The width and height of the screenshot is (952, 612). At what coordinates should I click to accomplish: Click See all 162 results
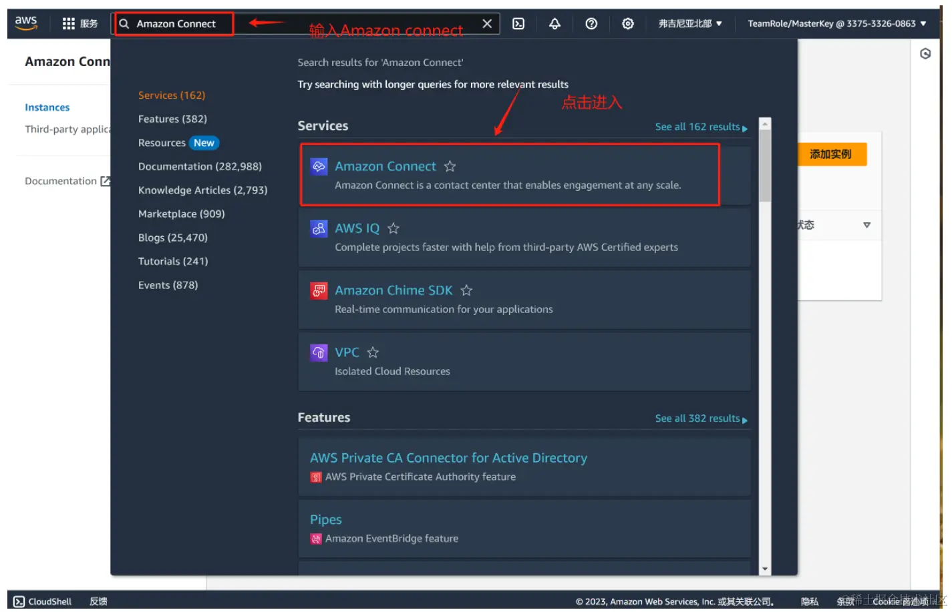[701, 127]
